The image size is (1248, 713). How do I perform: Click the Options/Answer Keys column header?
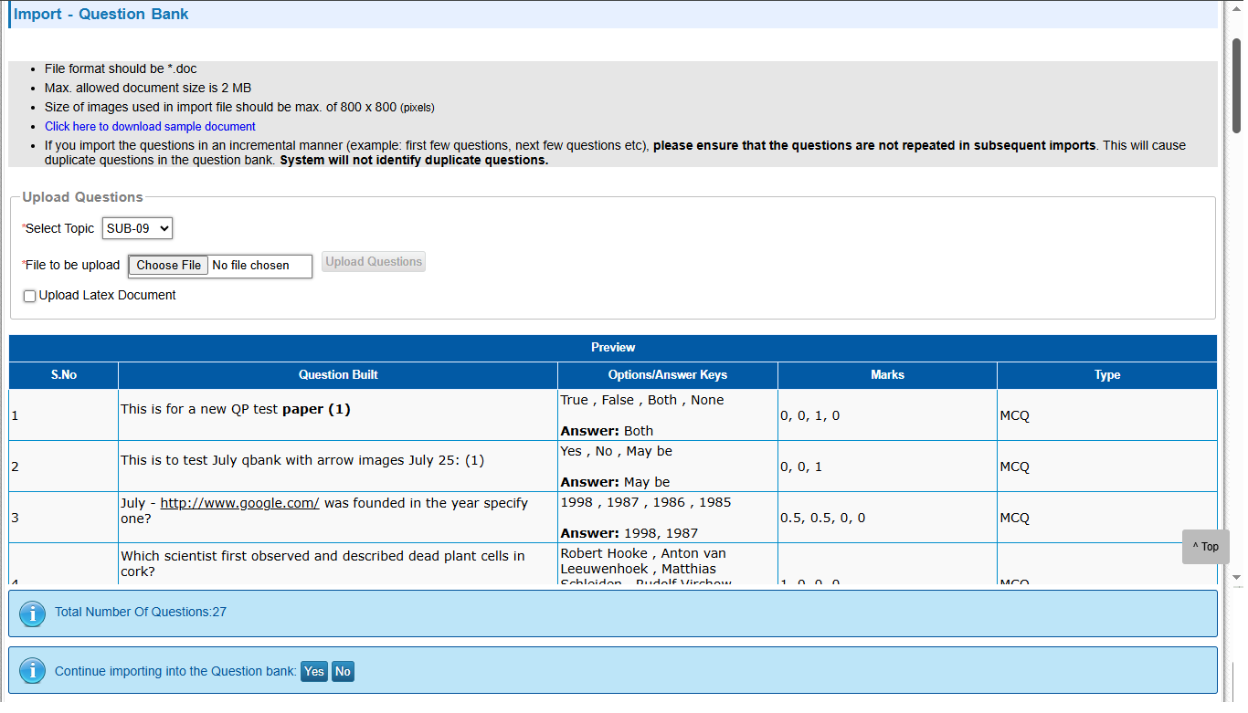(667, 375)
